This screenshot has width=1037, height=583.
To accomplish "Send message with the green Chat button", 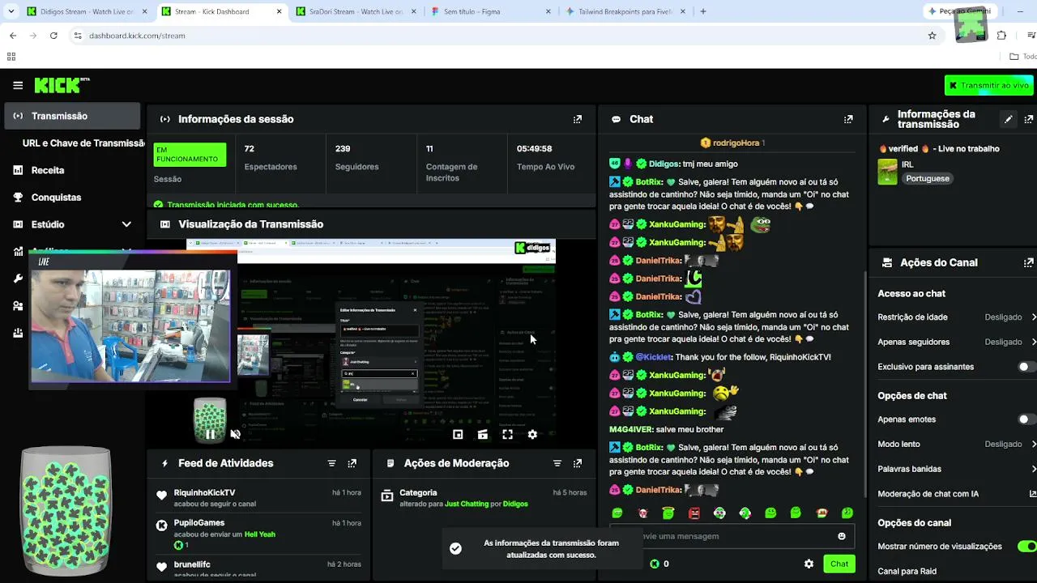I will 839,564.
